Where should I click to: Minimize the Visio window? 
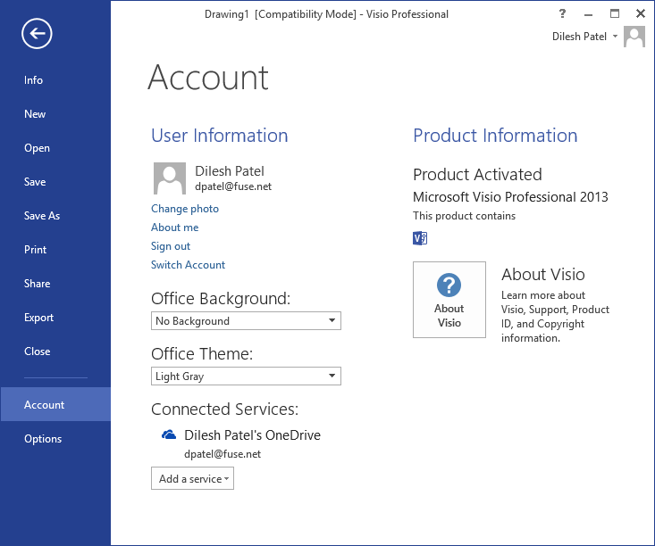point(588,14)
